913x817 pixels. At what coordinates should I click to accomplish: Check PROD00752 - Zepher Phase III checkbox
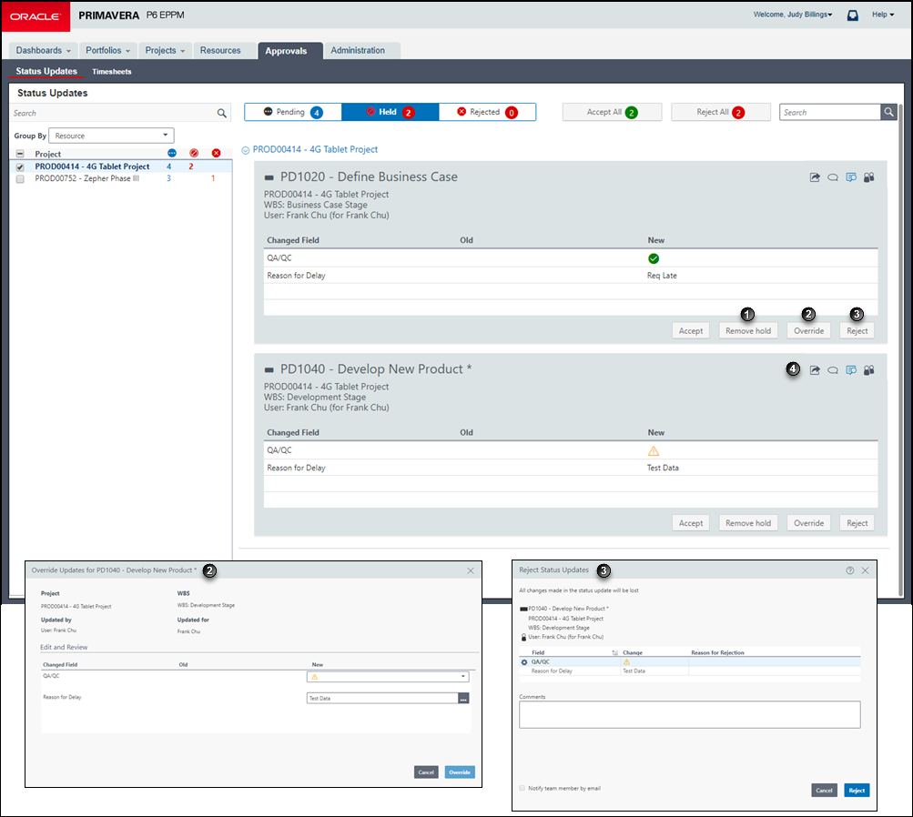click(20, 179)
